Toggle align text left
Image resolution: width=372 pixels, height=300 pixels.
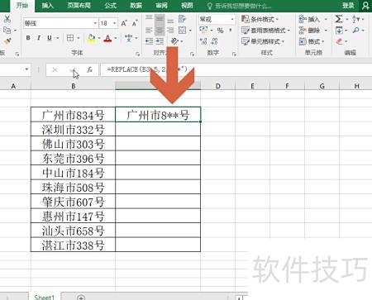[x=149, y=30]
